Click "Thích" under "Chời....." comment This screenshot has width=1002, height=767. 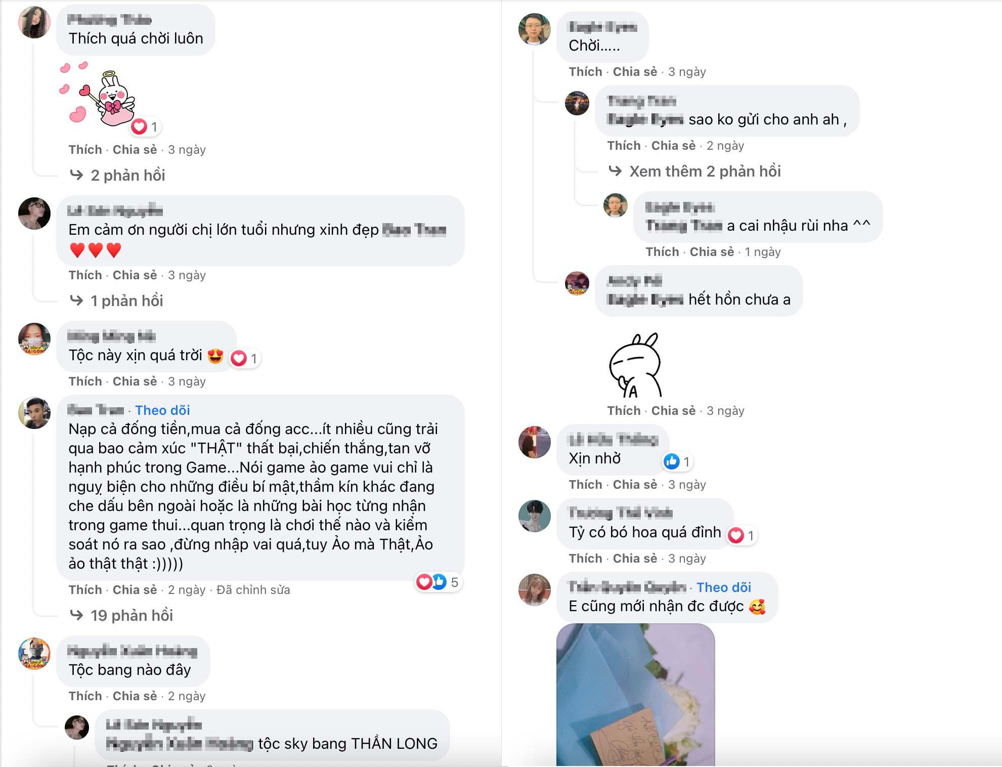pos(585,71)
